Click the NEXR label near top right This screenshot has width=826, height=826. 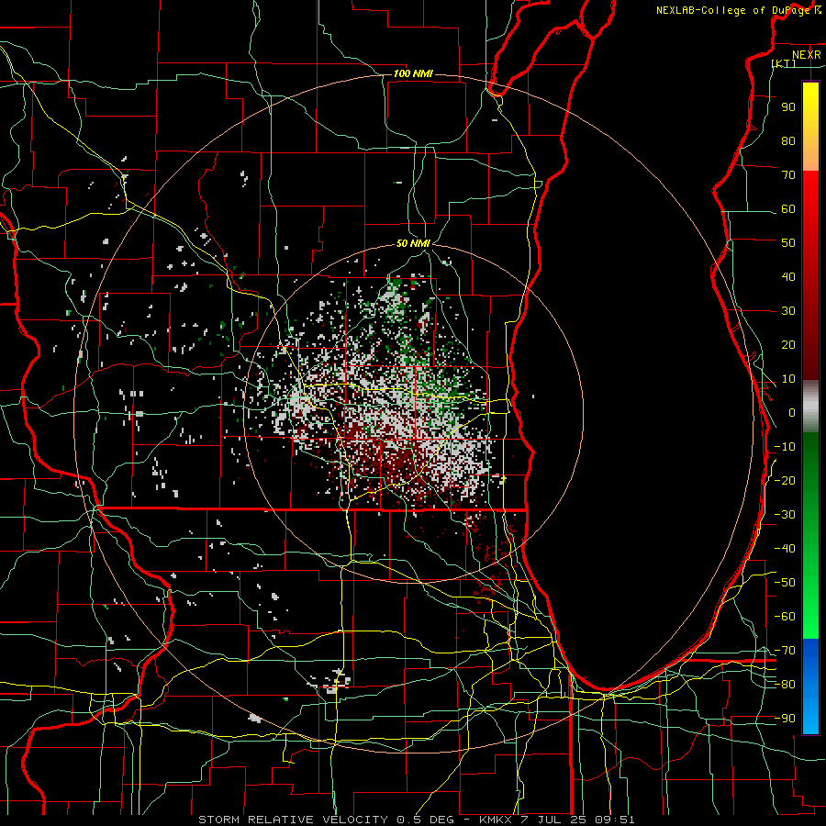[807, 55]
